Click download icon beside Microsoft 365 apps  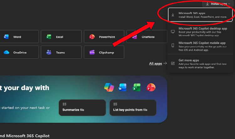[173, 15]
